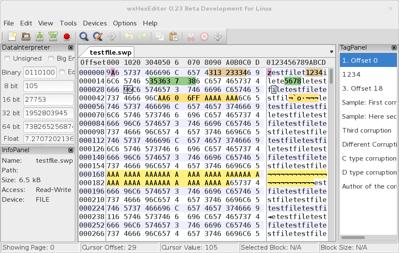The image size is (399, 253).
Task: Click the red stop/close file icon
Action: pyautogui.click(x=67, y=36)
